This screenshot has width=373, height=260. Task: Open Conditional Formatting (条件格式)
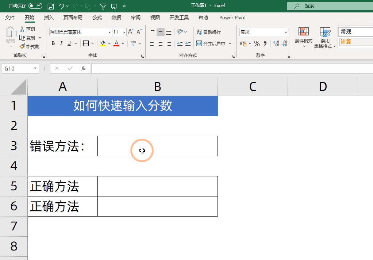[x=303, y=37]
